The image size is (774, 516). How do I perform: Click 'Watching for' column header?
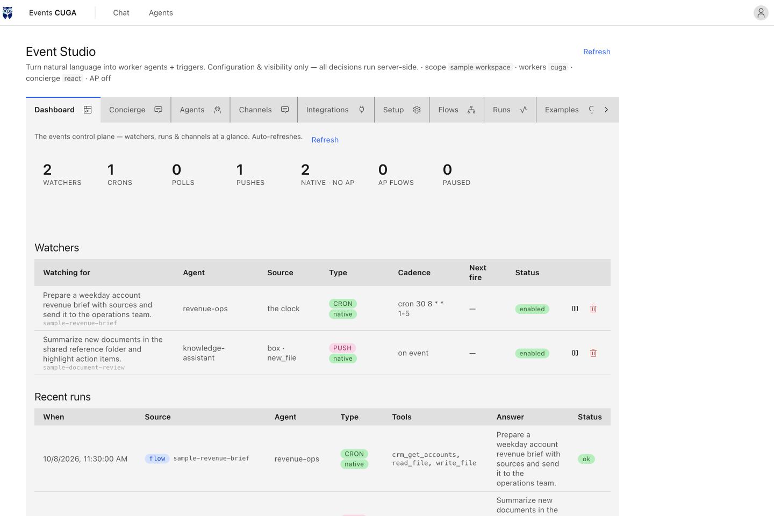pyautogui.click(x=67, y=273)
